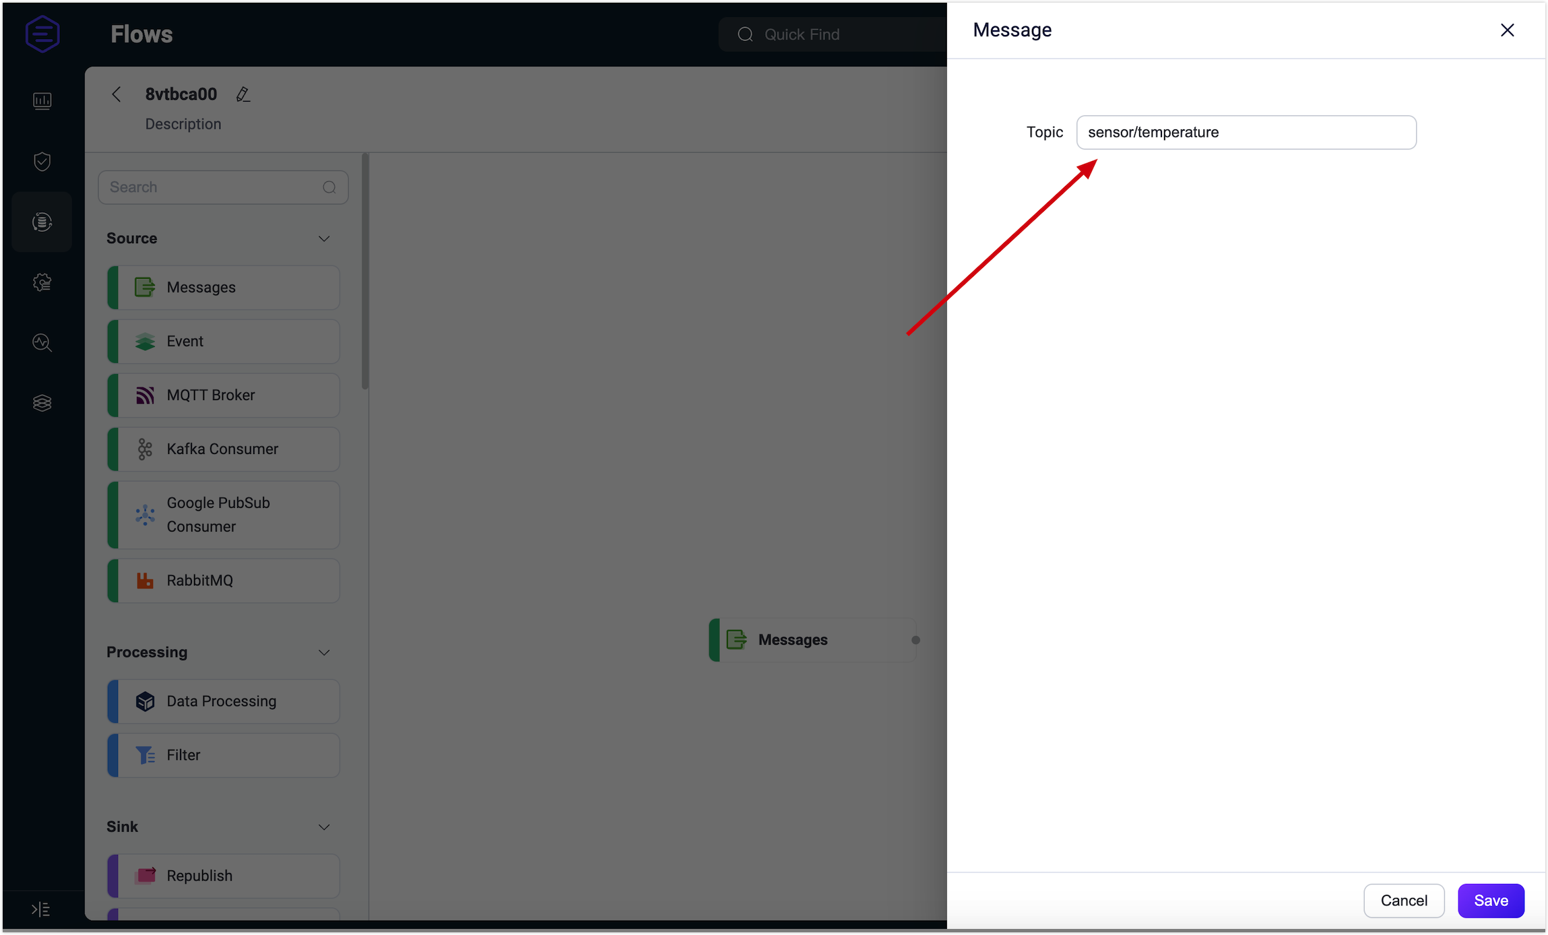Click the Republish sink icon
Viewport: 1548px width, 935px height.
(x=143, y=874)
